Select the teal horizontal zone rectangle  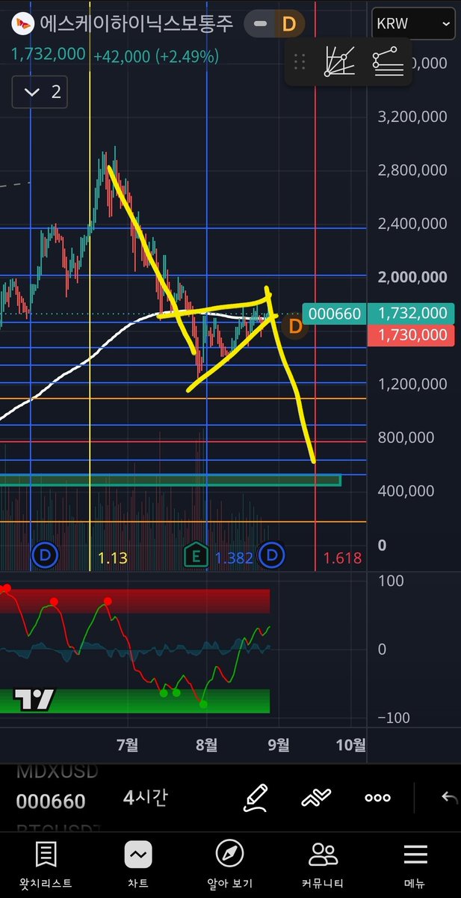coord(170,480)
